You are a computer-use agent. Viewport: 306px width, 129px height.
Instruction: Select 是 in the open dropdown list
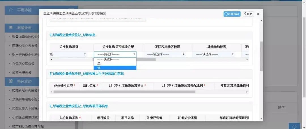point(115,64)
